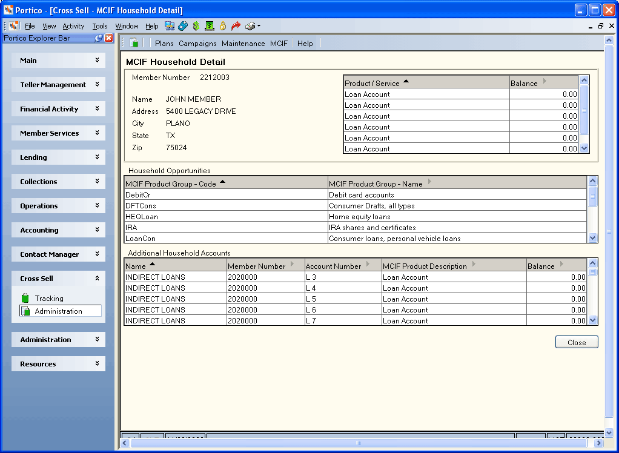
Task: Click the two-computers network toolbar icon
Action: [170, 26]
